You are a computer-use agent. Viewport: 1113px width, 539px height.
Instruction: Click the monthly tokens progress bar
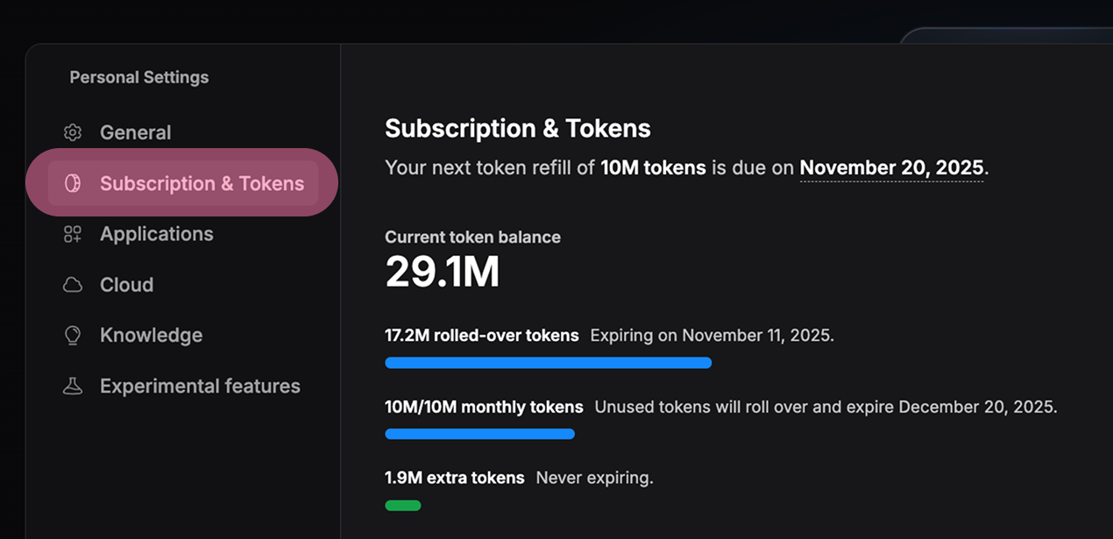pyautogui.click(x=479, y=434)
